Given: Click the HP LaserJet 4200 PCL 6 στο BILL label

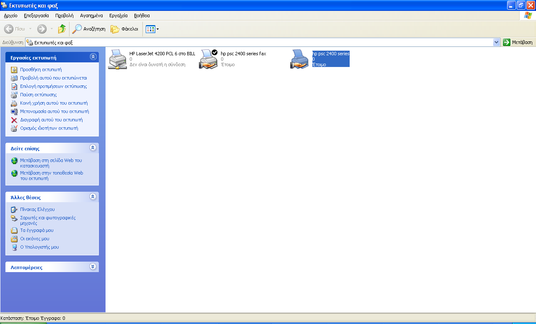Looking at the screenshot, I should point(162,54).
